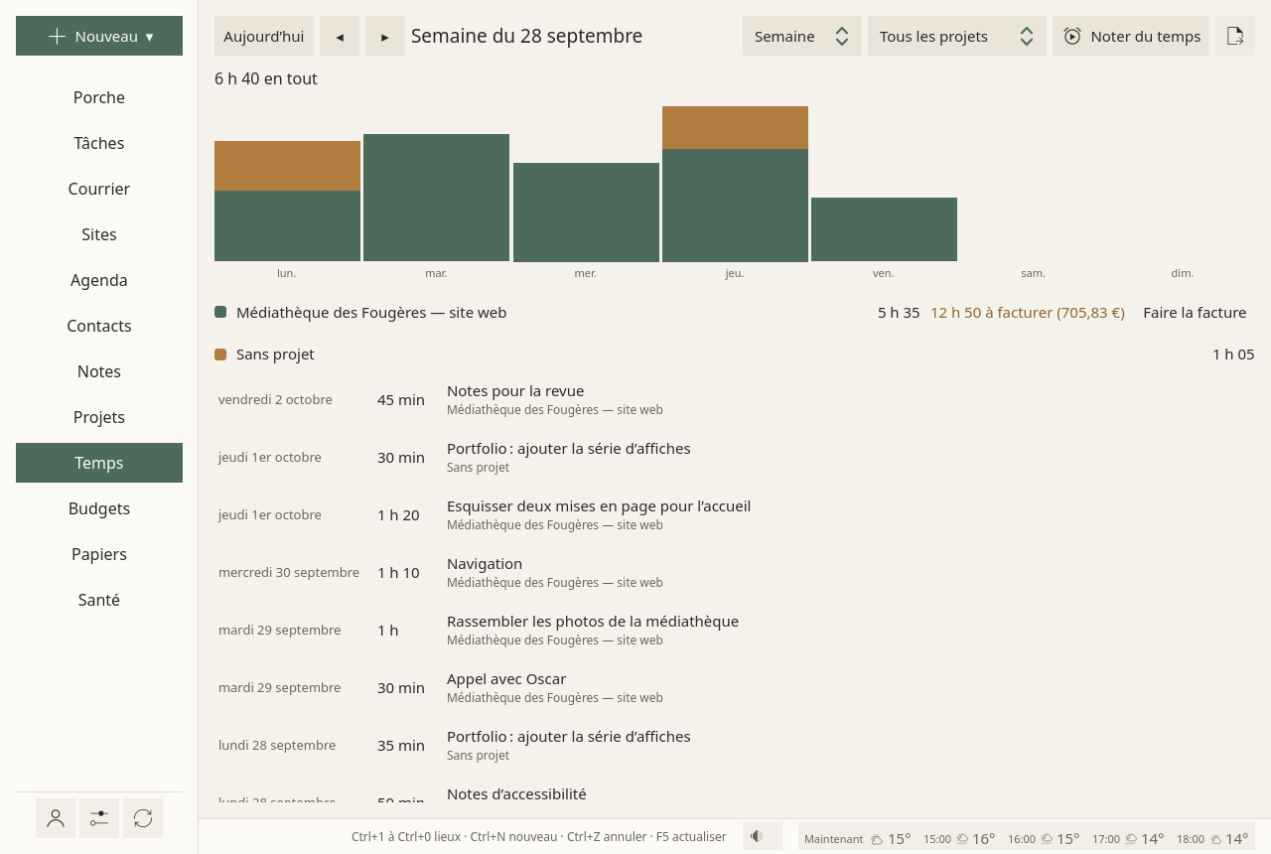
Task: Go to Santé section
Action: click(99, 600)
